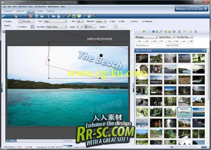Open the Configuration menu
211x150 pixels.
click(x=40, y=7)
